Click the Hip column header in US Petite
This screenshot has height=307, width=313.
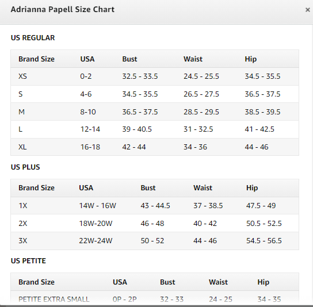(264, 282)
